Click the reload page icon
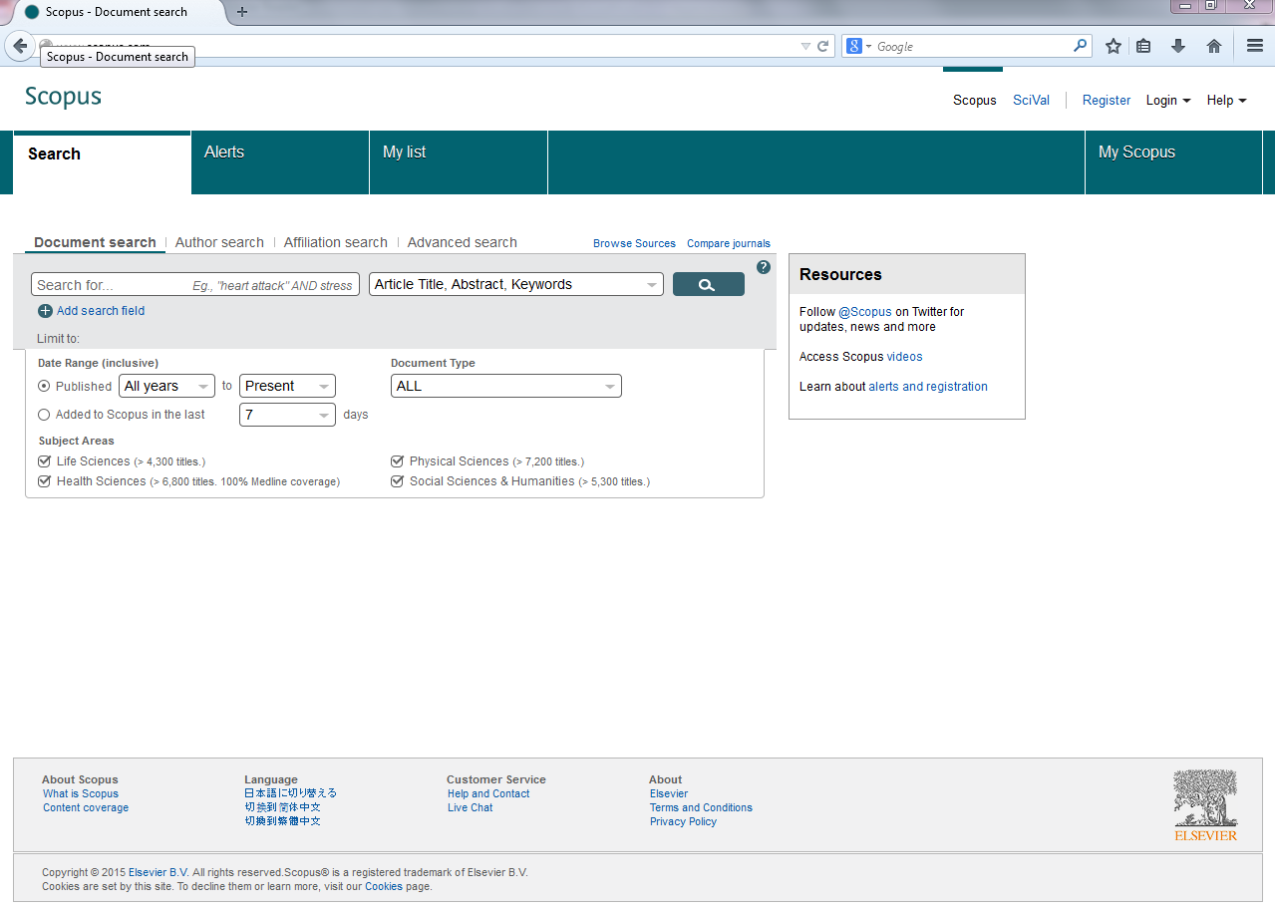Screen dimensions: 1275x912 [x=823, y=46]
